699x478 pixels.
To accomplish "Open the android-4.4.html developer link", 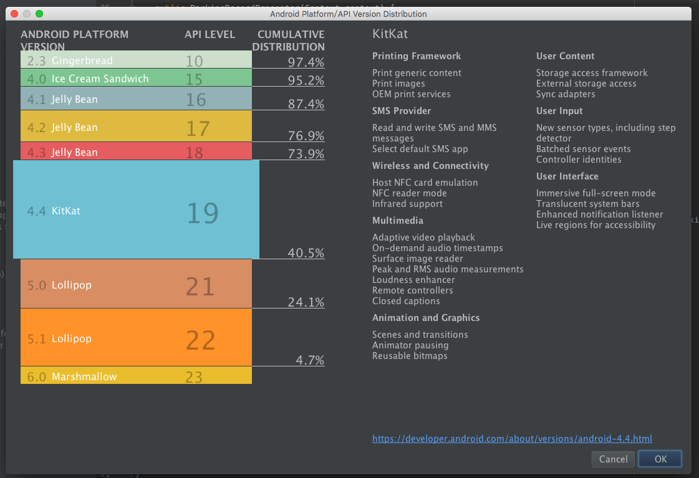I will [512, 439].
